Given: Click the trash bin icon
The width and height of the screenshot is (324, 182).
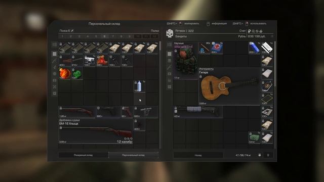Looking at the screenshot, I should pos(268,155).
